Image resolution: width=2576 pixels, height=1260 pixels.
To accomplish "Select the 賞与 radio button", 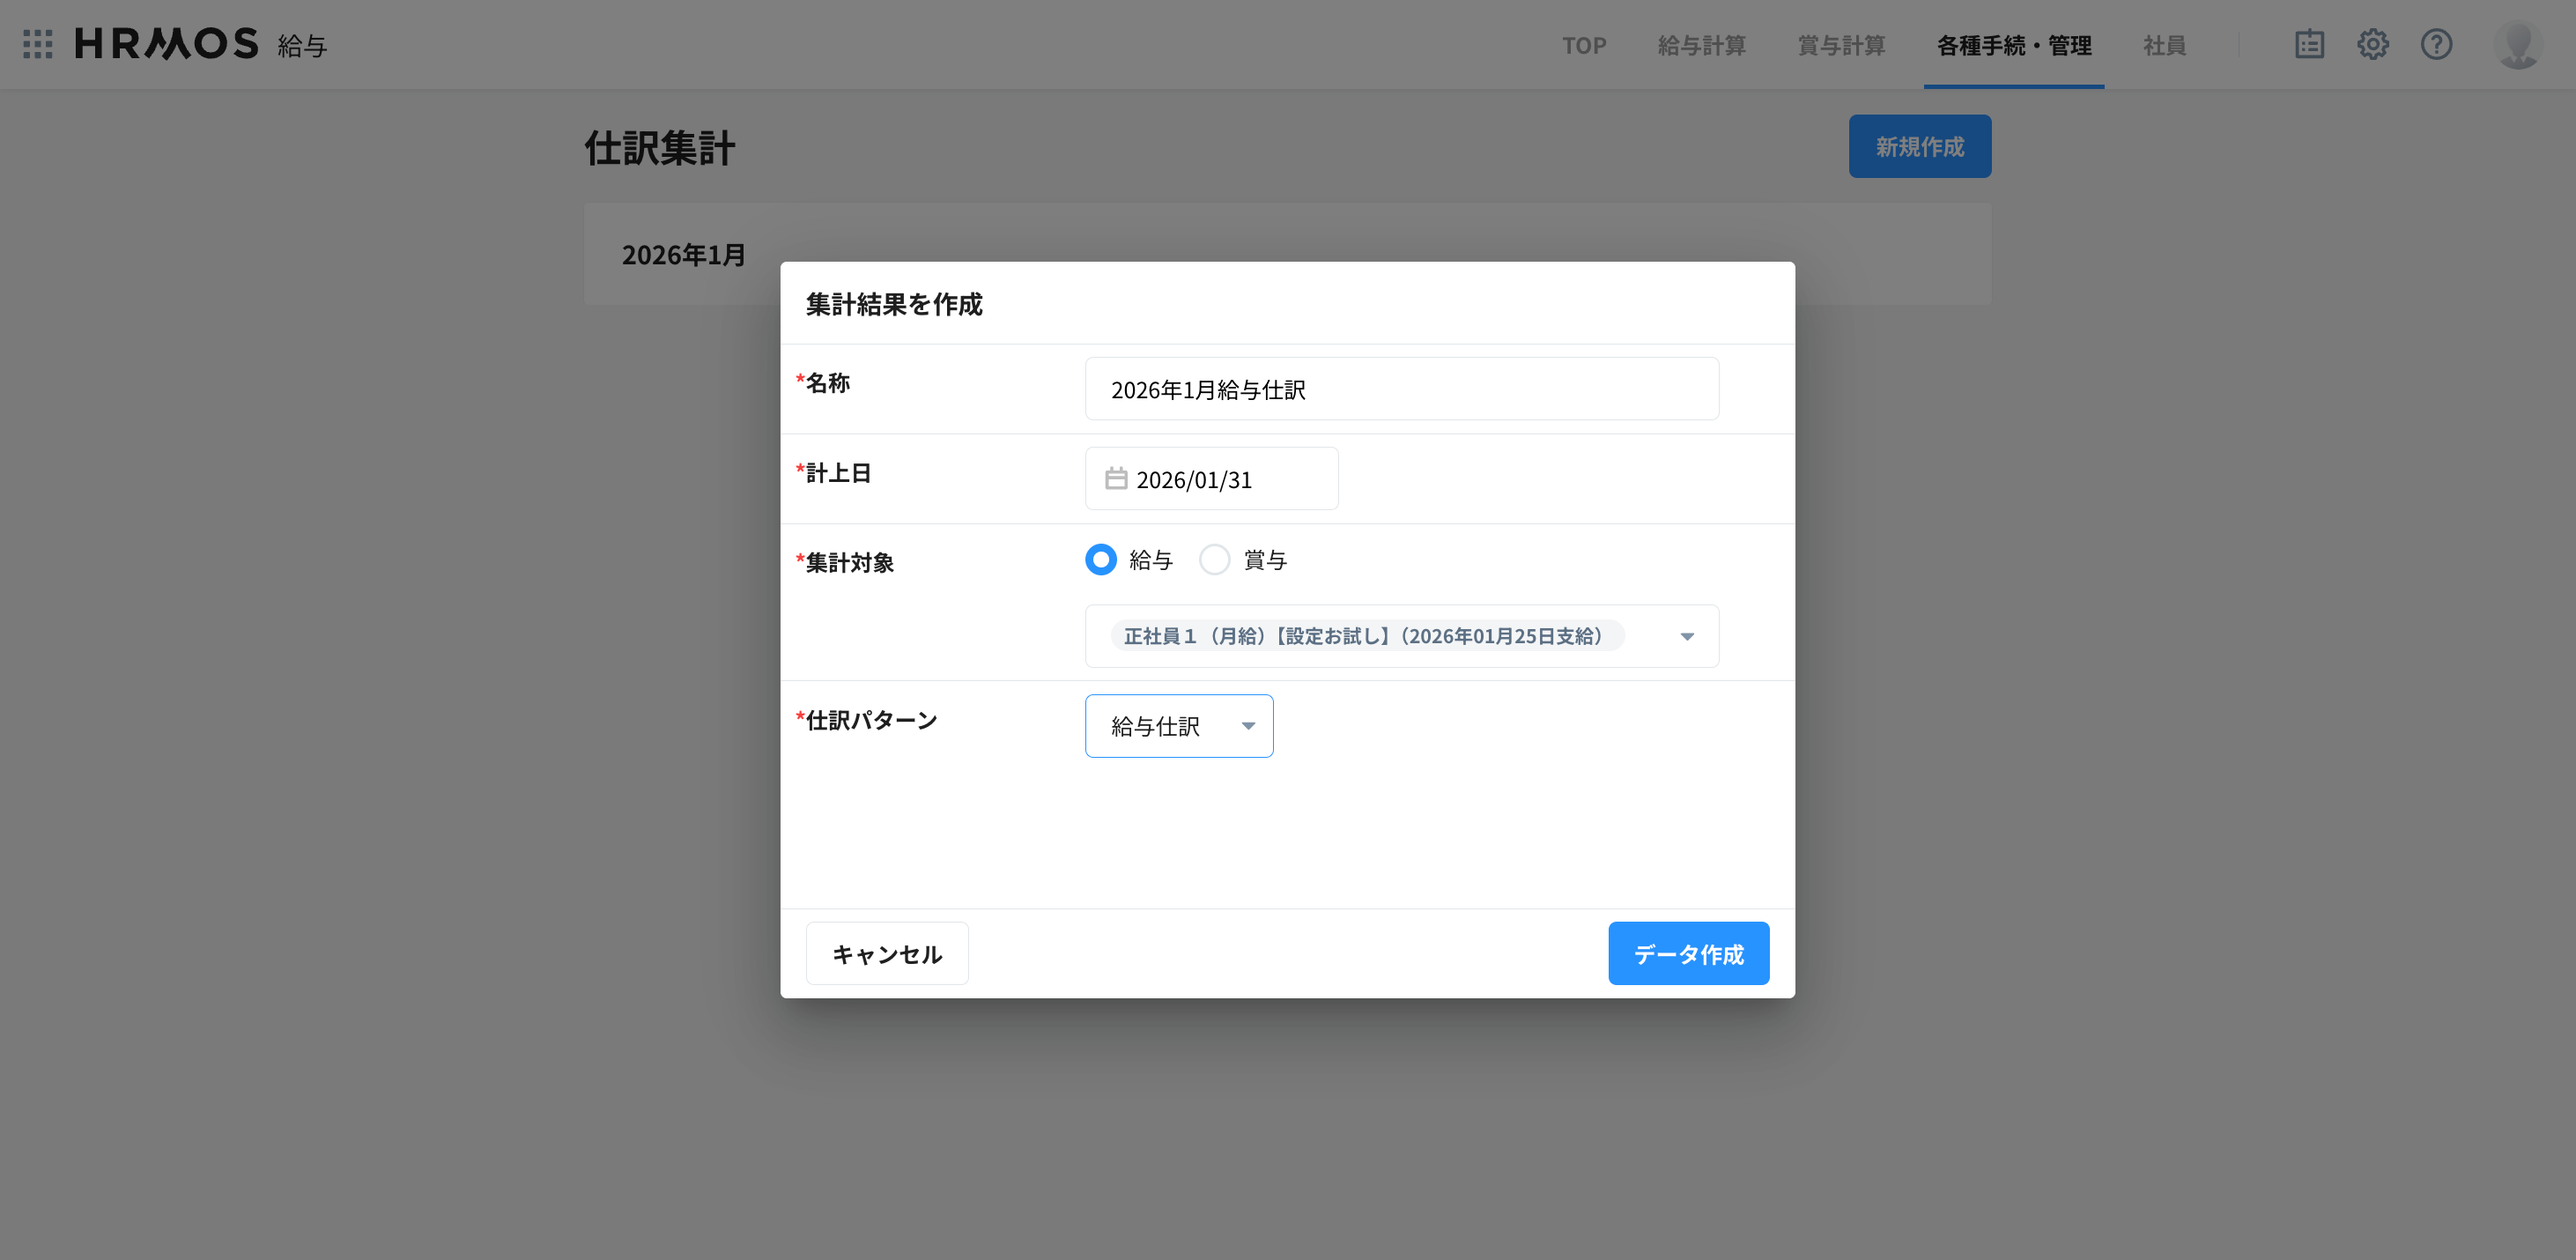I will [1214, 560].
